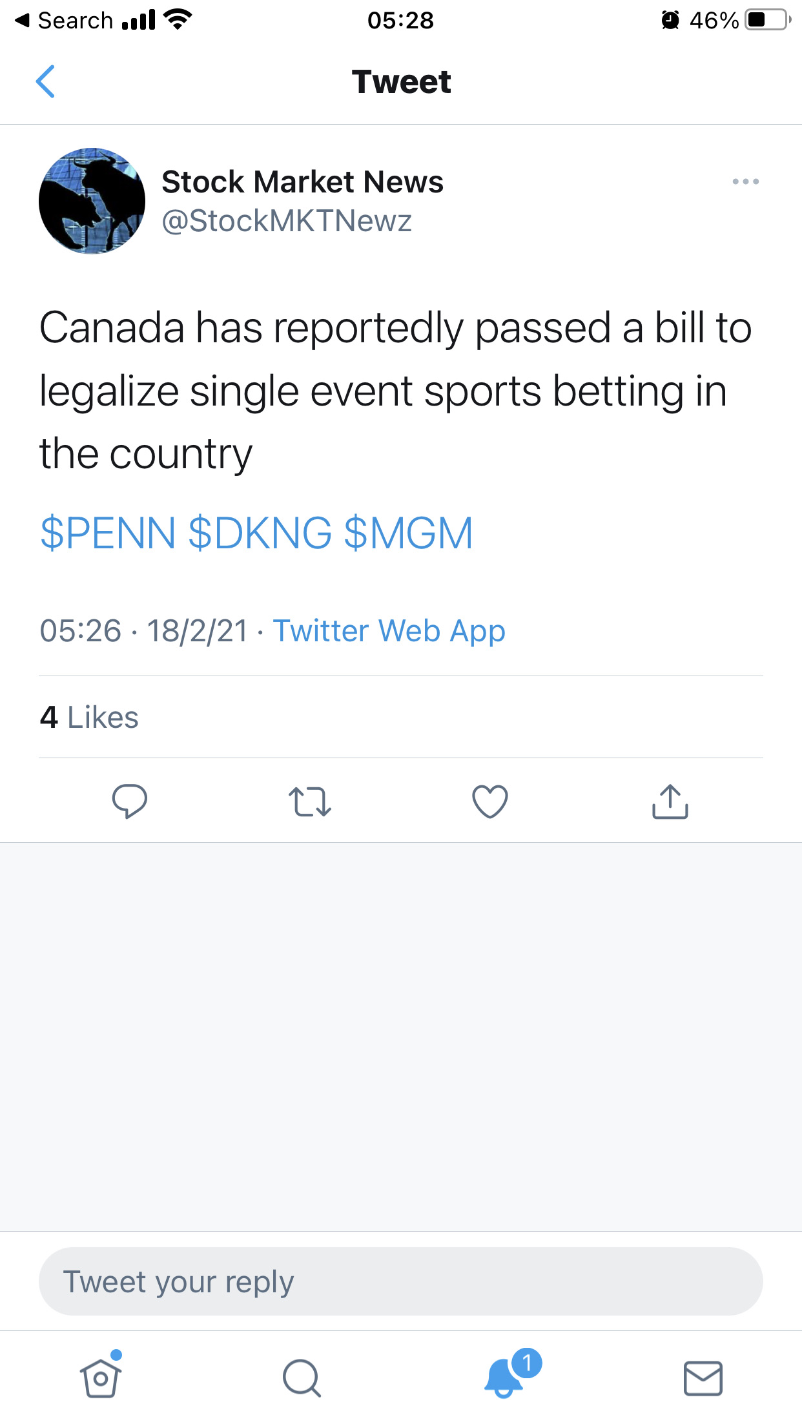Tap the Tweet your reply field

(400, 1281)
